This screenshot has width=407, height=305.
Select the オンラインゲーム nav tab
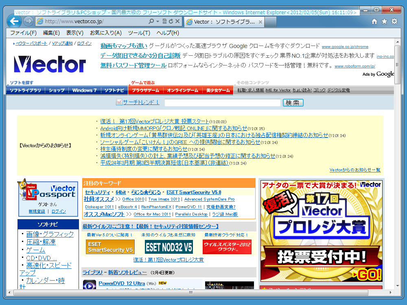coord(182,90)
